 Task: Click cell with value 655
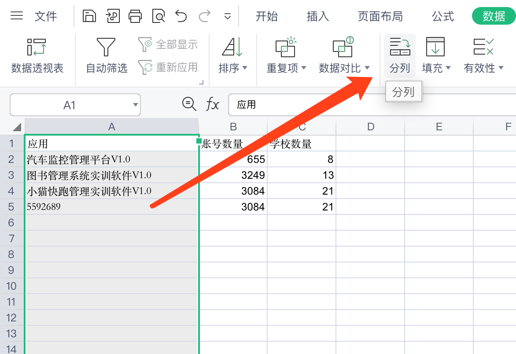tap(233, 159)
